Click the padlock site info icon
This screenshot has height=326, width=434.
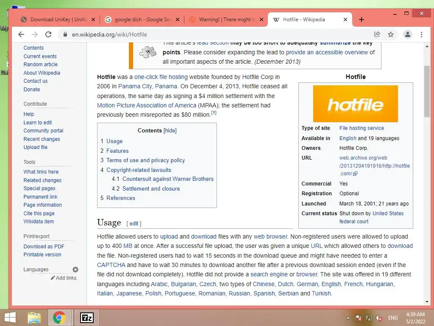pos(65,34)
